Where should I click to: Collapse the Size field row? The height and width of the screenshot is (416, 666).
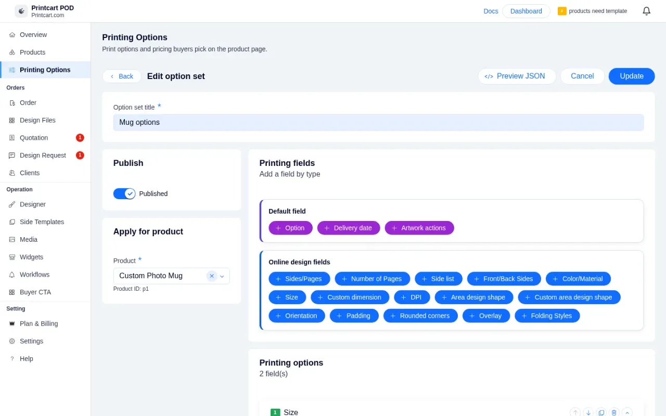627,412
